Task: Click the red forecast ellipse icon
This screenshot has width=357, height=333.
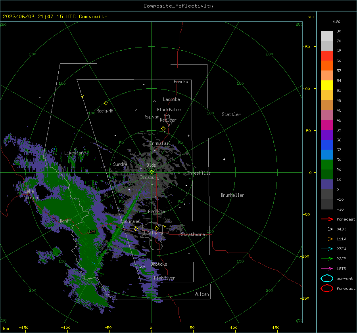Action: (x=327, y=288)
